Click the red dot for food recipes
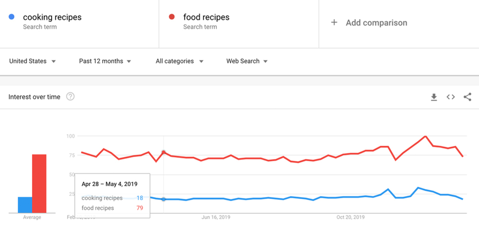This screenshot has height=245, width=479. pos(171,17)
